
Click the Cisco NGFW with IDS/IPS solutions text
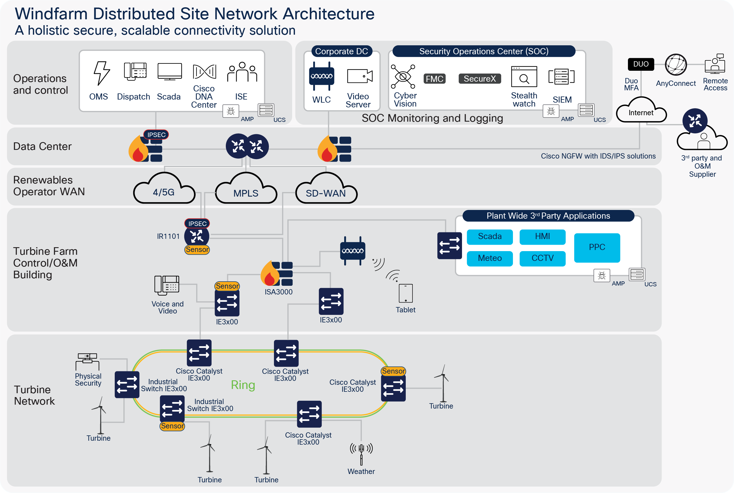598,156
